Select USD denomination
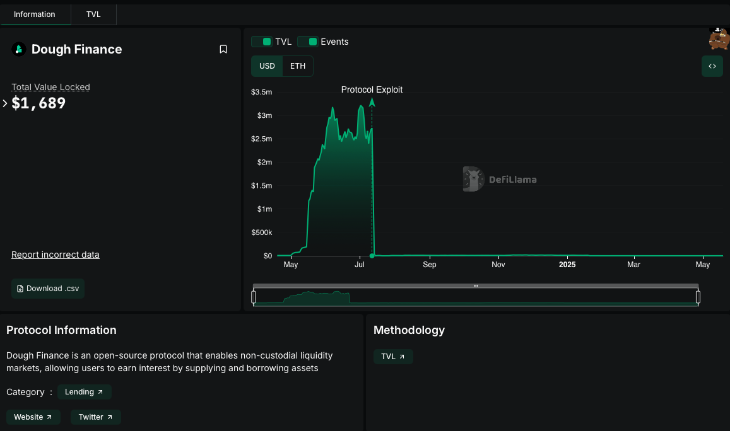The height and width of the screenshot is (431, 730). tap(267, 66)
